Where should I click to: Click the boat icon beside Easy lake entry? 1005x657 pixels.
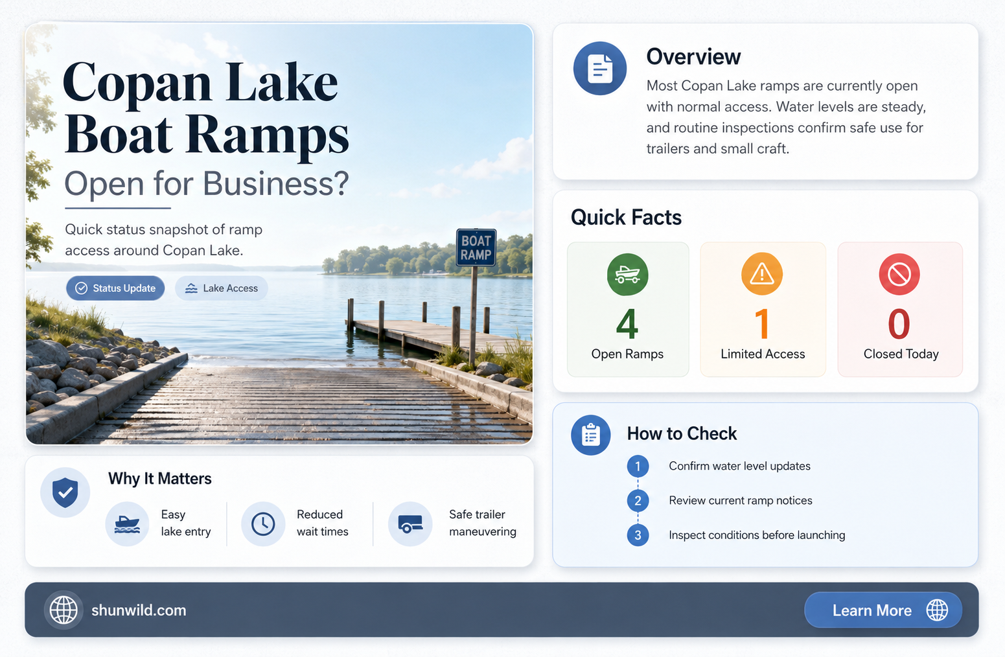(x=127, y=524)
